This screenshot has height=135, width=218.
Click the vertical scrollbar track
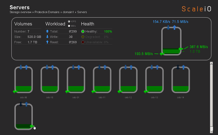[211, 96]
